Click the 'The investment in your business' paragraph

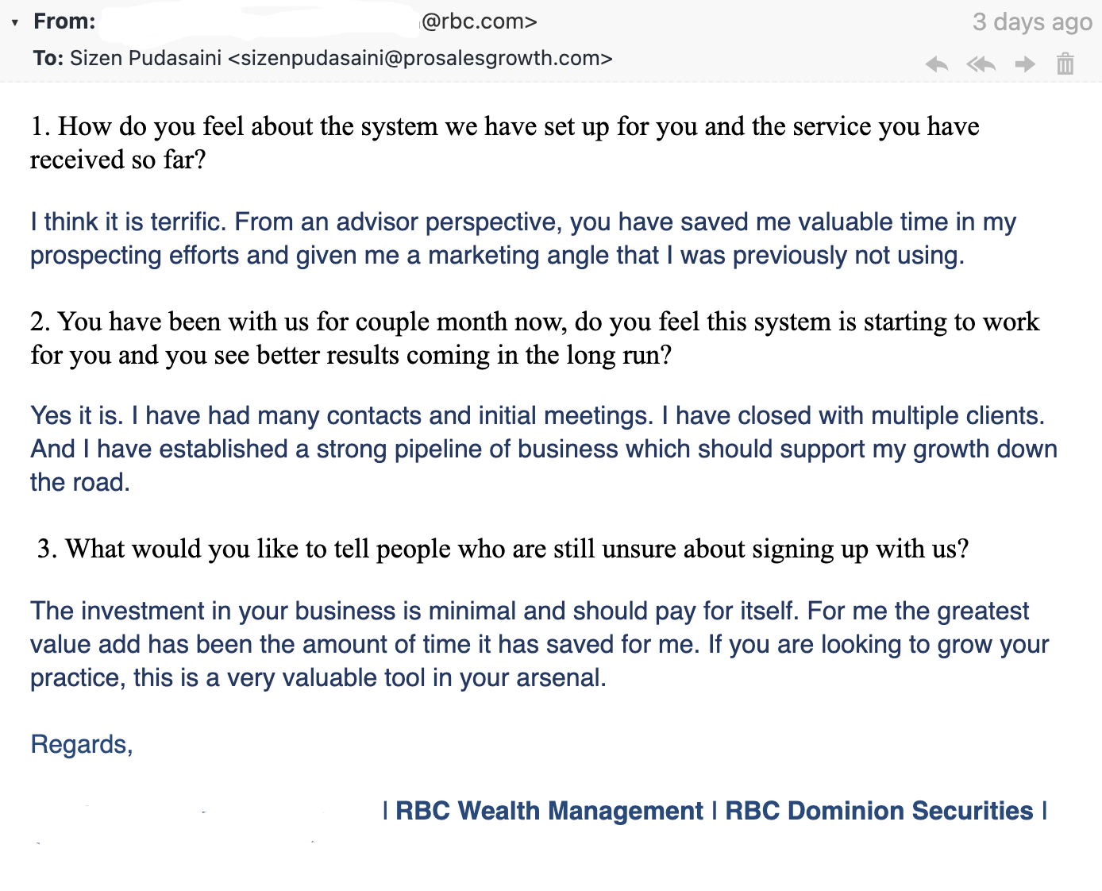[x=540, y=644]
